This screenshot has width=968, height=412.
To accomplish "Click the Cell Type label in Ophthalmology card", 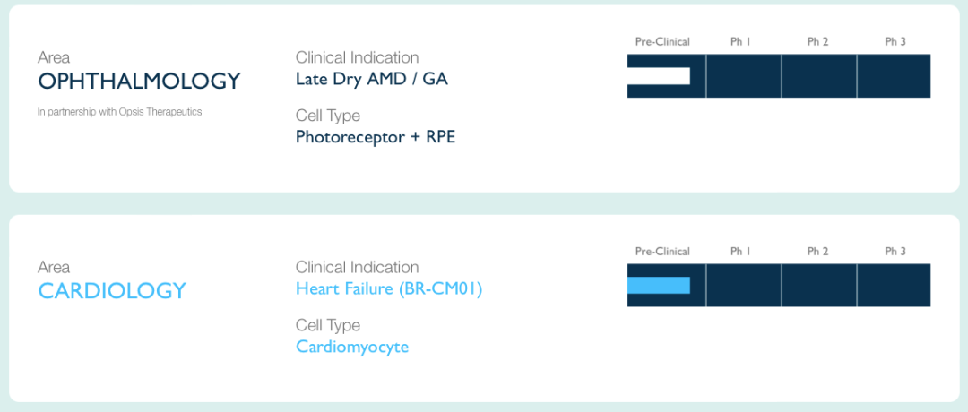I will point(328,116).
